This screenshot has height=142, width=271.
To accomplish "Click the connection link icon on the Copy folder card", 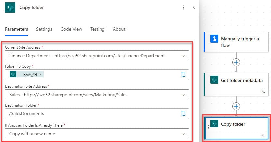I will coord(264,135).
